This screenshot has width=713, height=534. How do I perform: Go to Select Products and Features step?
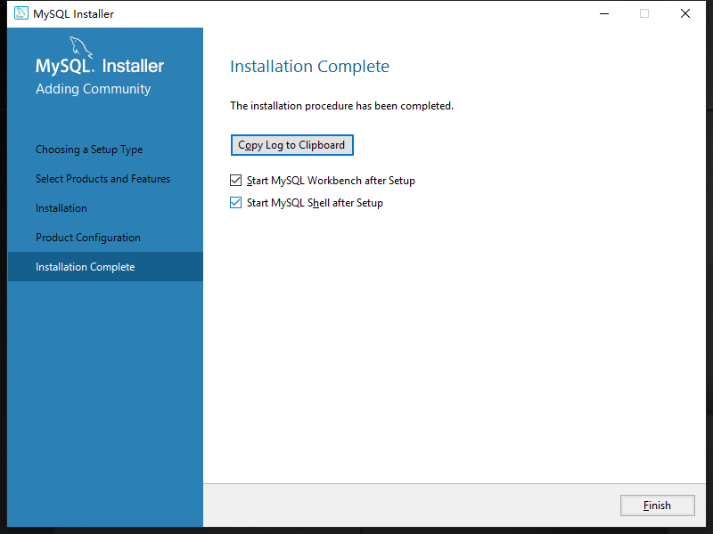(102, 179)
